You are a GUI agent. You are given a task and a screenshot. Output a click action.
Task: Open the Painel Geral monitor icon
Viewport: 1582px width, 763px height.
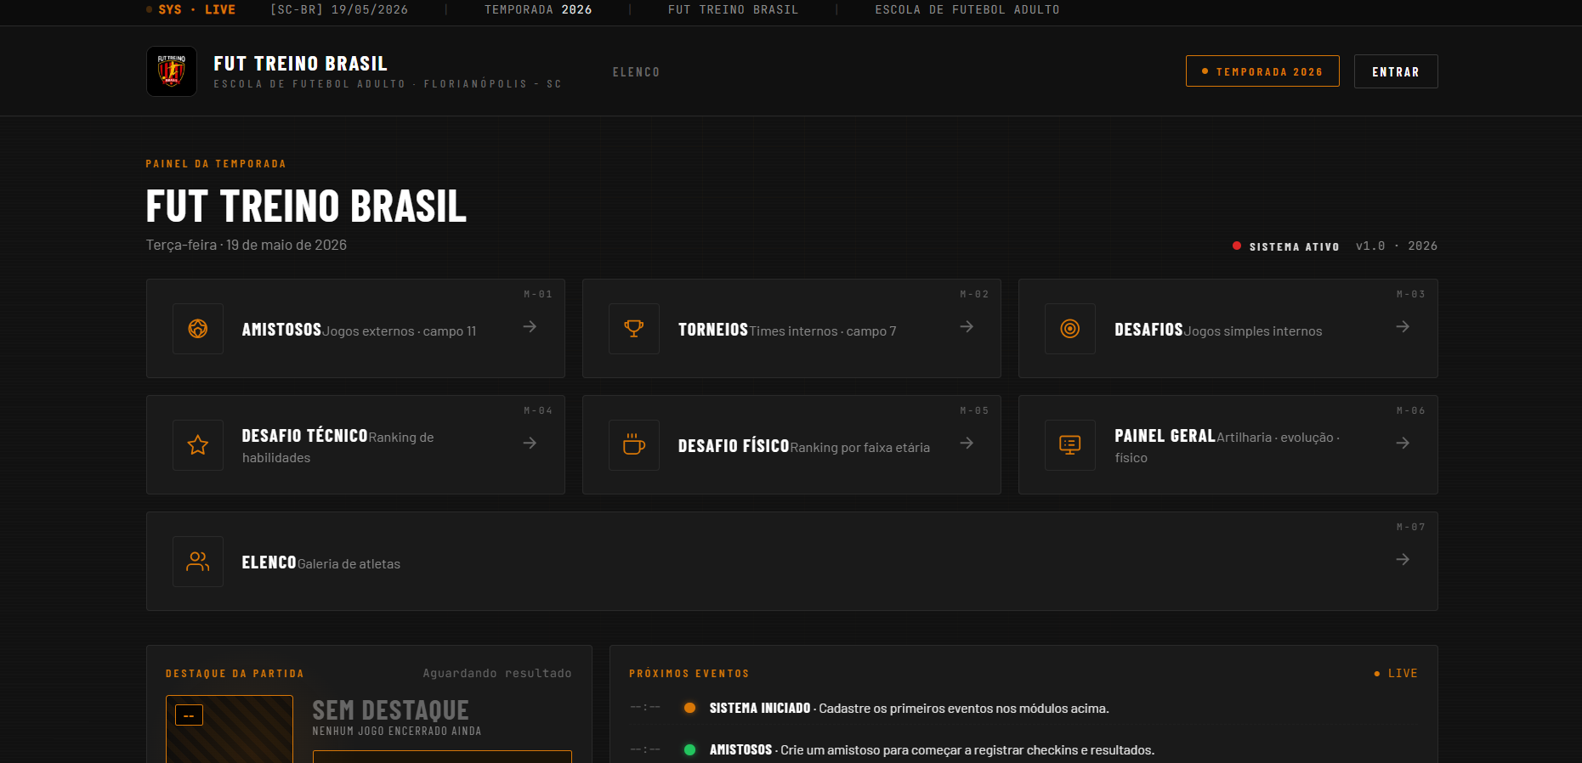(1070, 445)
